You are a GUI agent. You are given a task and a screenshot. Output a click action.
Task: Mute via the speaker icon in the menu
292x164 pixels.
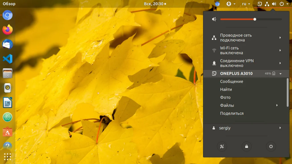click(214, 19)
